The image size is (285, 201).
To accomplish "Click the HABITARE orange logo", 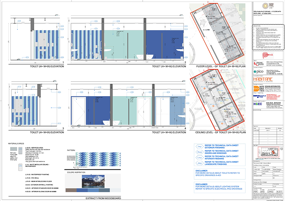I will pos(263,79).
